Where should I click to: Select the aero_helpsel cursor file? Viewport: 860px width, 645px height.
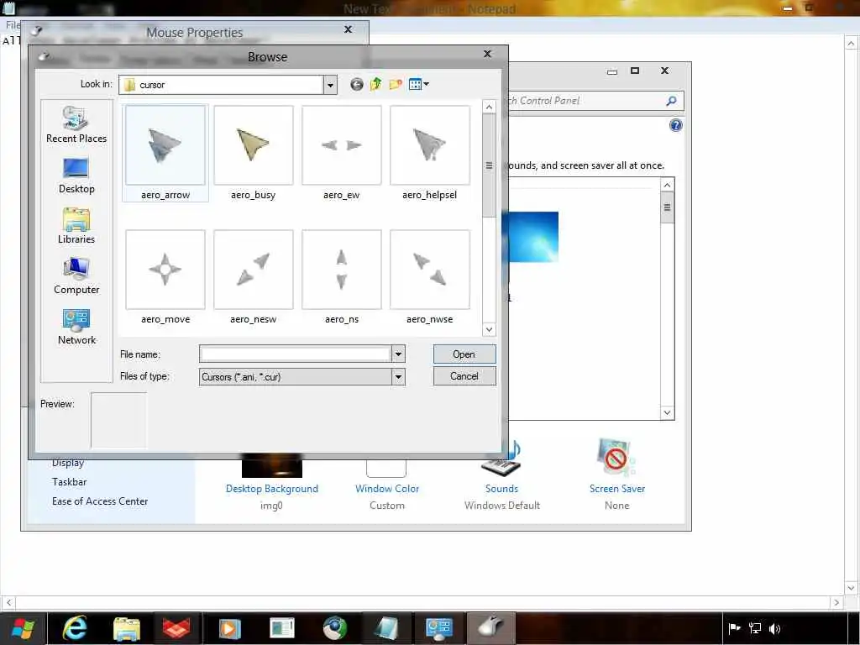pyautogui.click(x=429, y=153)
